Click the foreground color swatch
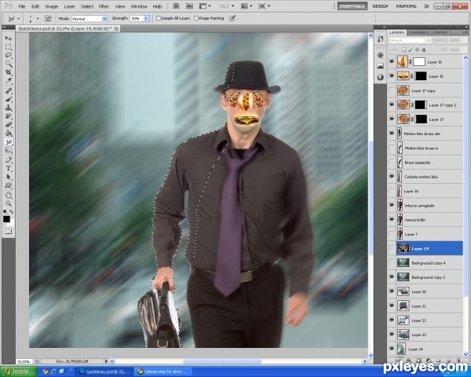The width and height of the screenshot is (471, 377). [6, 219]
